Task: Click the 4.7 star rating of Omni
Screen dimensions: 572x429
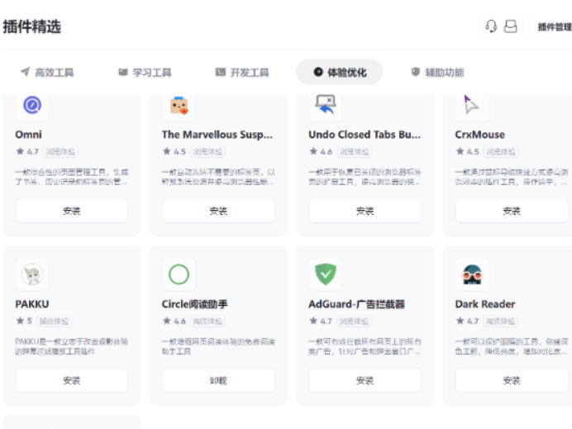Action: [27, 151]
